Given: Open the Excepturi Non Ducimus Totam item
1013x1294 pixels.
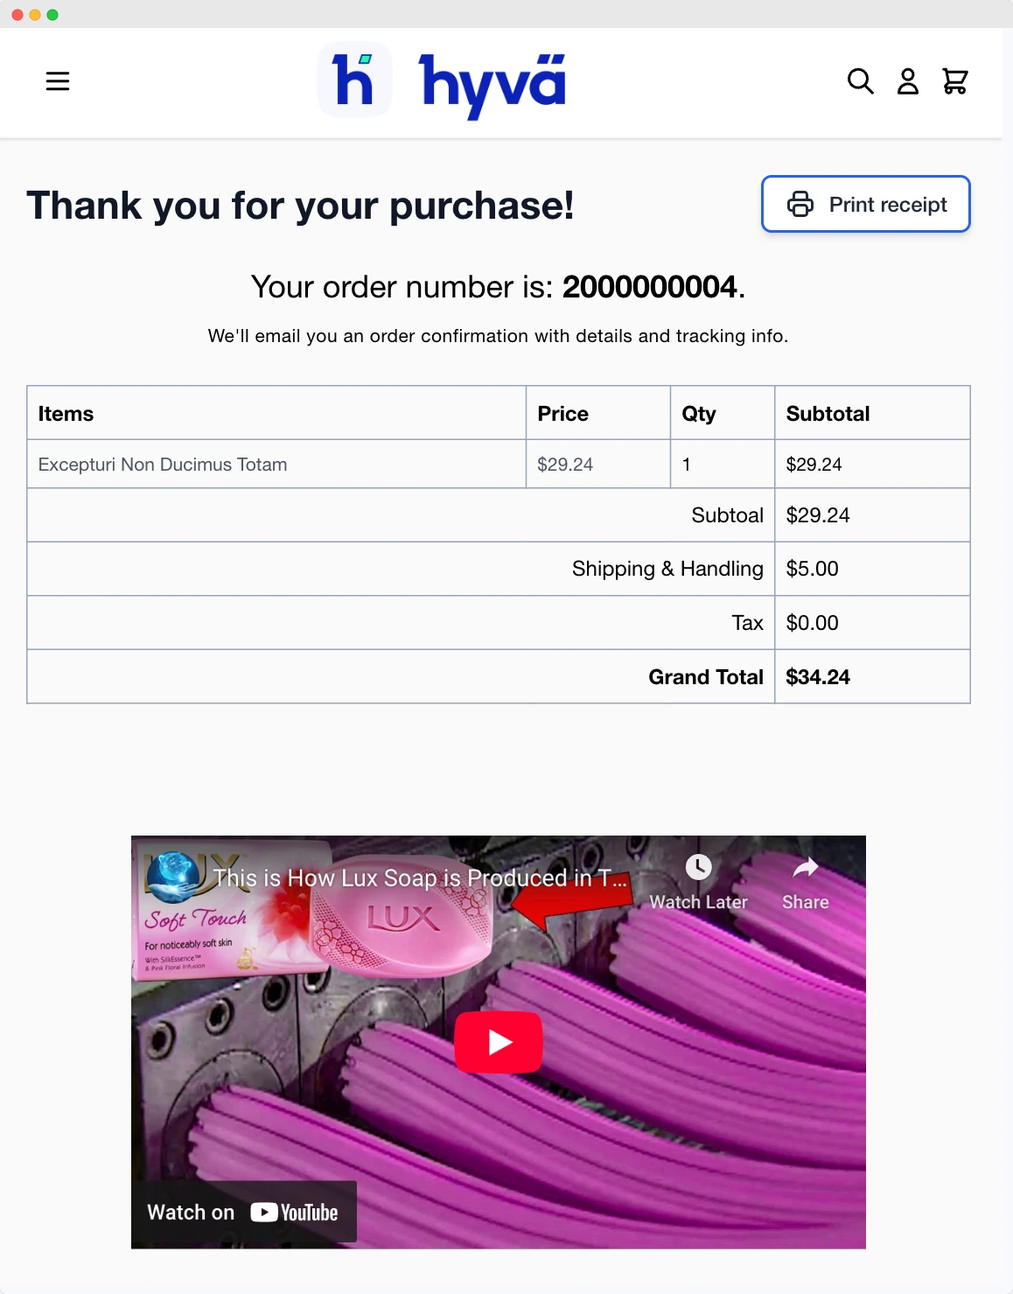Looking at the screenshot, I should pos(163,465).
